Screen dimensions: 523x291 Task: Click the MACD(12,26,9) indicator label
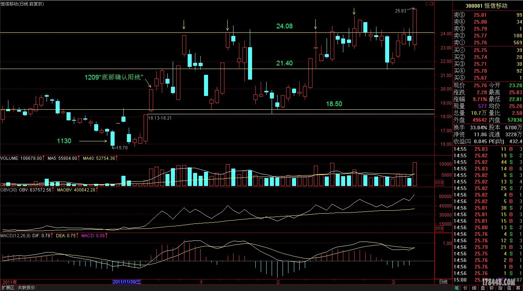point(16,236)
